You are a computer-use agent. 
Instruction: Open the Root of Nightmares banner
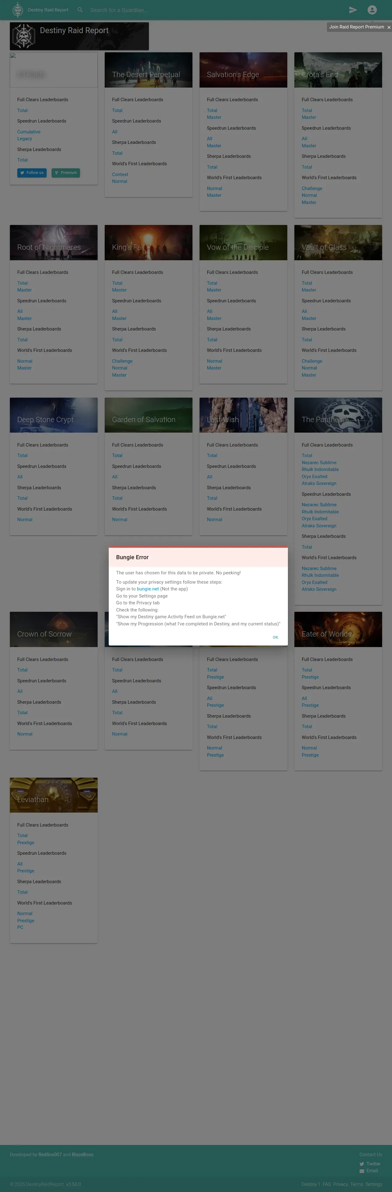(x=53, y=243)
